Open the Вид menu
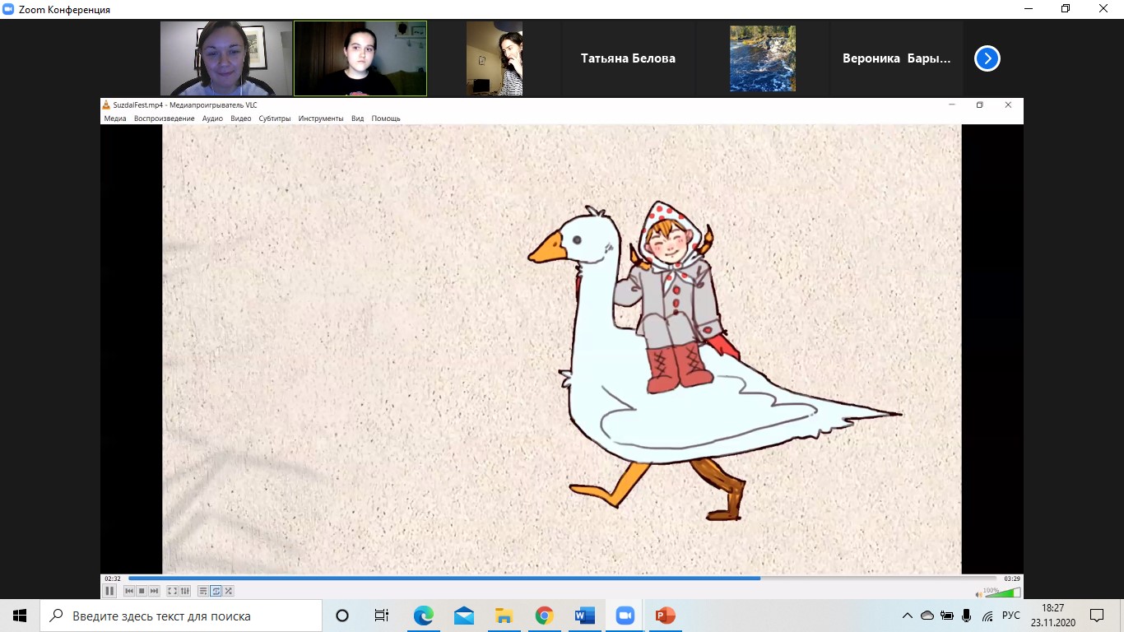Viewport: 1124px width, 632px height. 358,118
